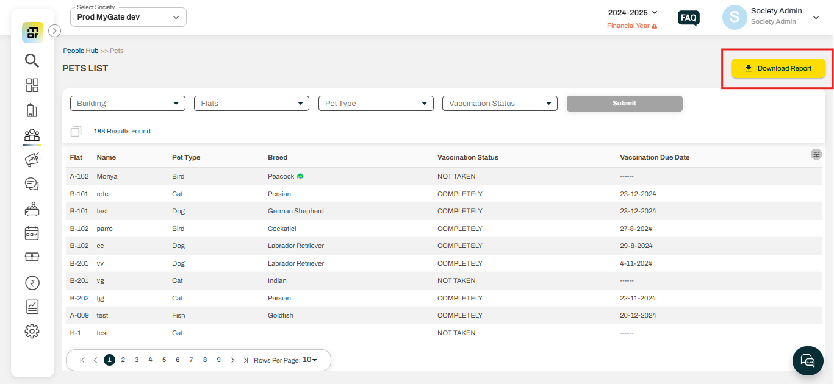The height and width of the screenshot is (384, 834).
Task: Click the pet name parro
Action: coord(104,229)
